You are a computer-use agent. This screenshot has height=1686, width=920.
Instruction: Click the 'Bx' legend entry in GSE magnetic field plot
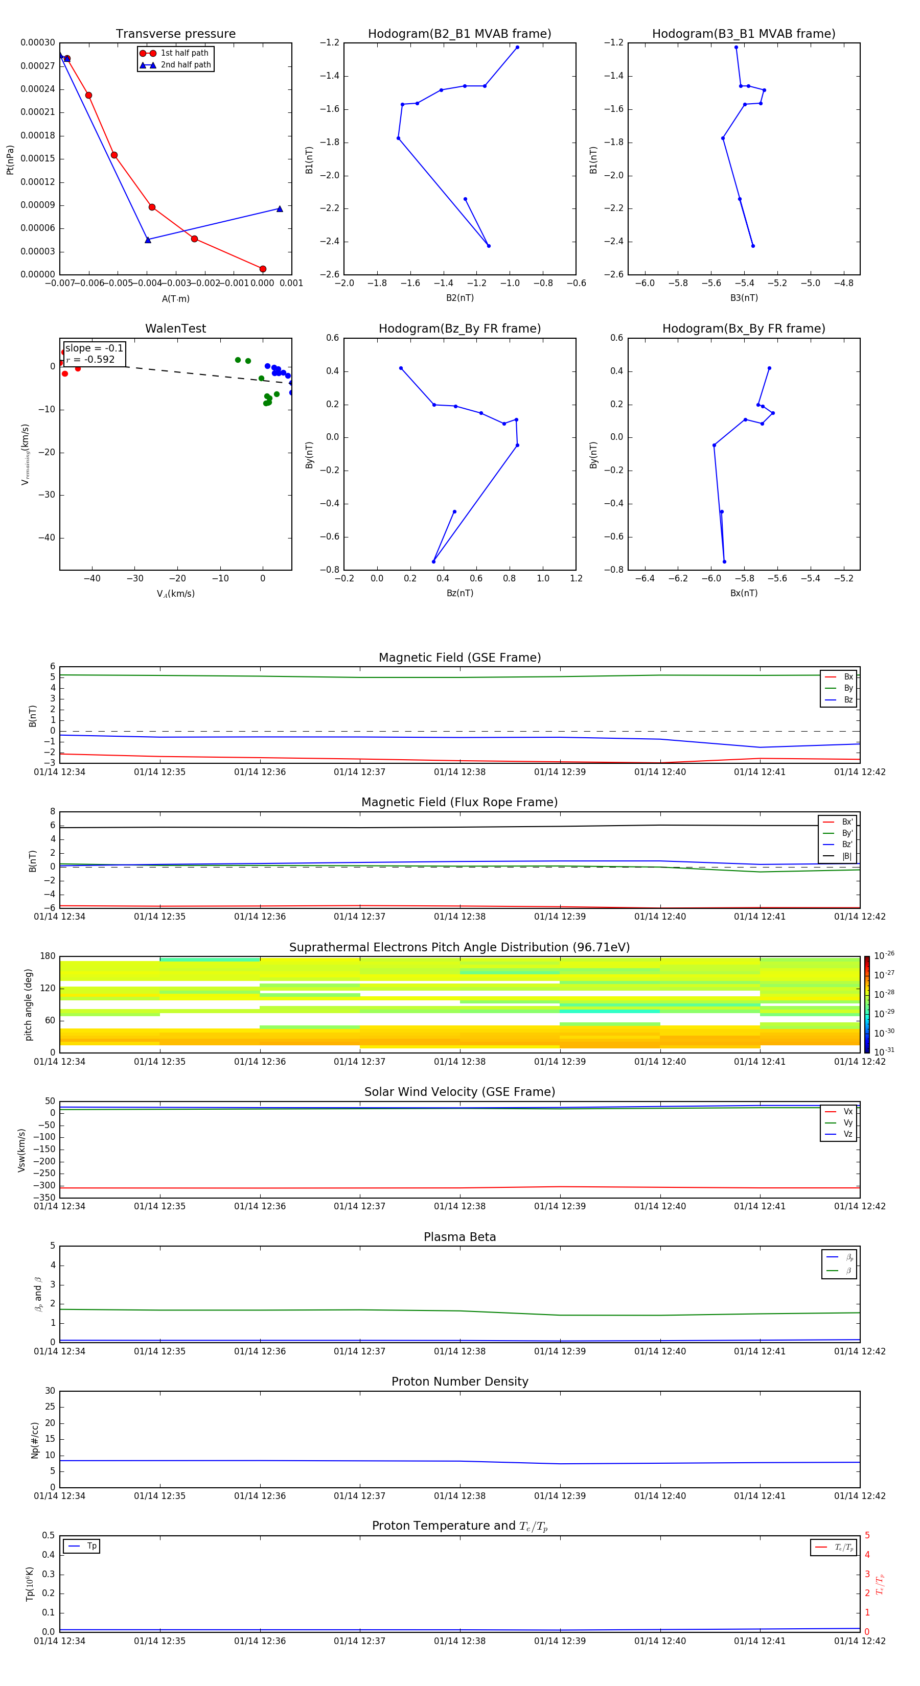pyautogui.click(x=839, y=677)
